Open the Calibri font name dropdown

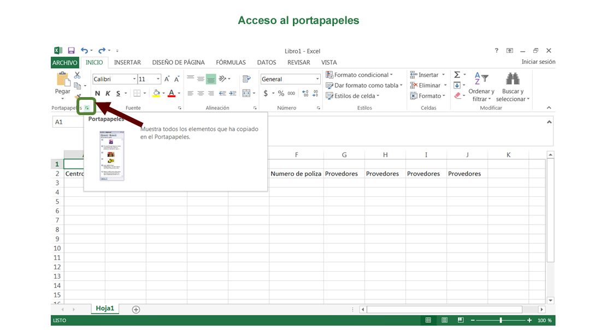[x=134, y=79]
